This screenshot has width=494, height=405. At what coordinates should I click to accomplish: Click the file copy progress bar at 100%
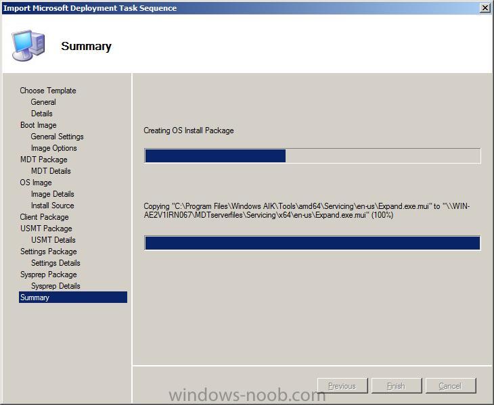pyautogui.click(x=313, y=243)
